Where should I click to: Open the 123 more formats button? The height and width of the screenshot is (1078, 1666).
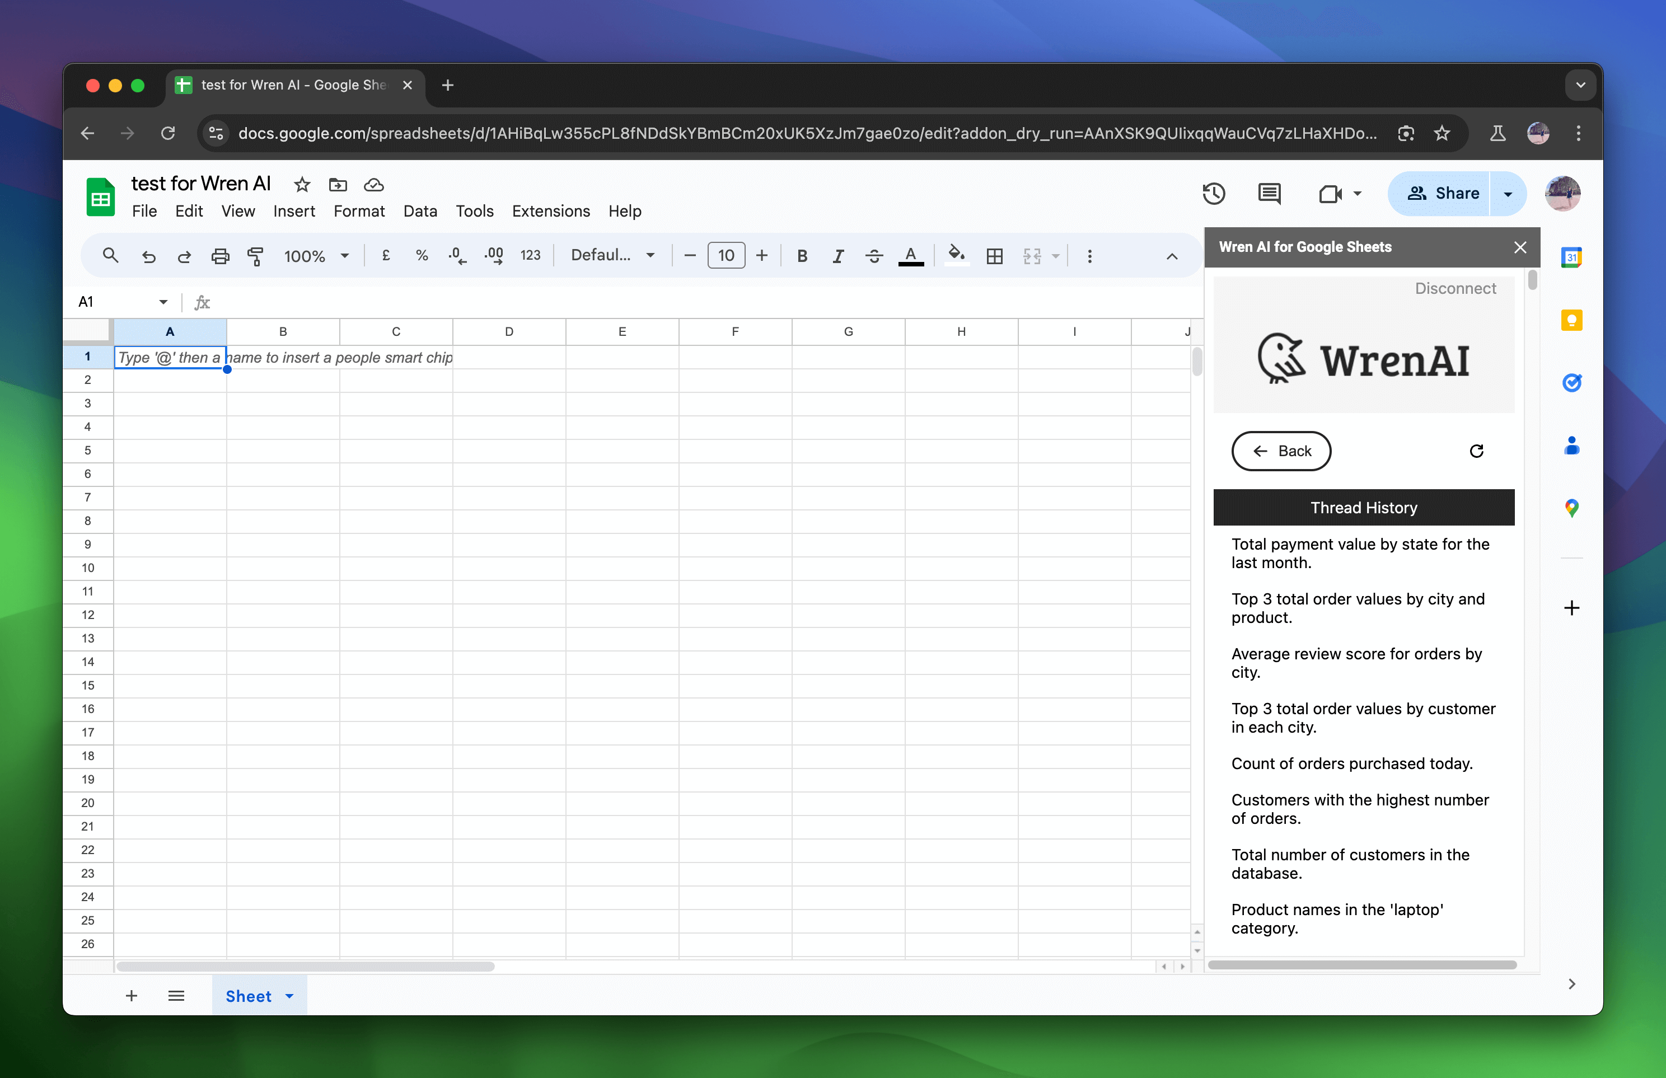[530, 255]
